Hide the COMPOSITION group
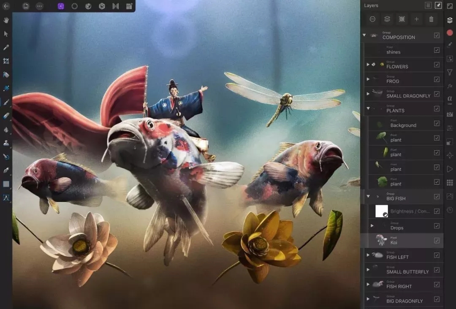 click(x=437, y=35)
